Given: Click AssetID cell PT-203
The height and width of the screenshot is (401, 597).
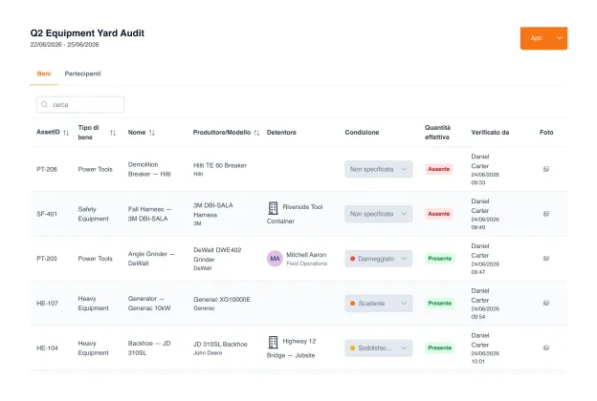Looking at the screenshot, I should [x=47, y=259].
